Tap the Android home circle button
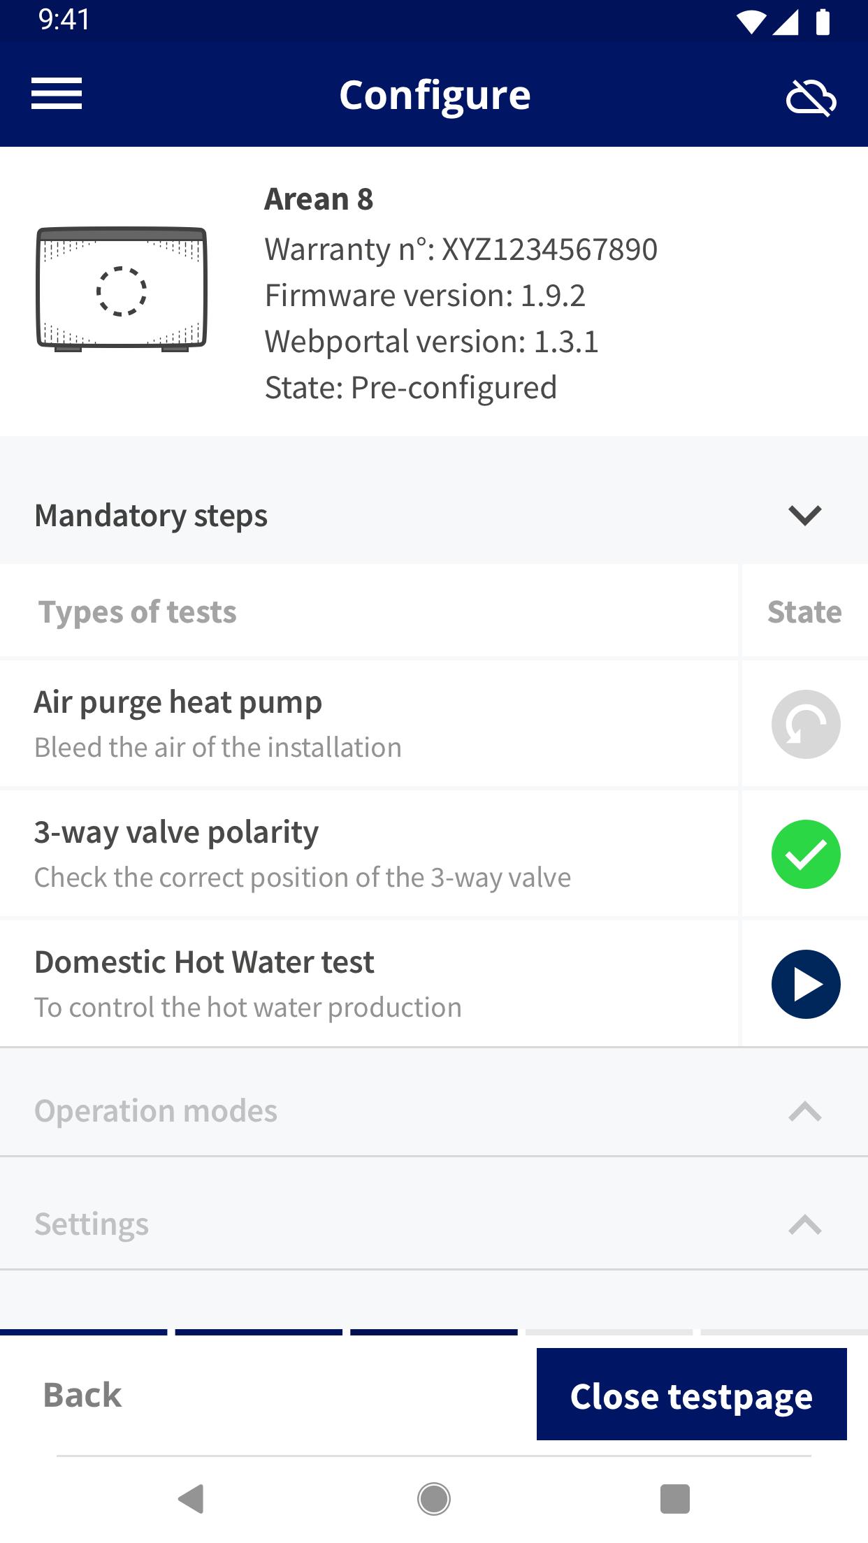868x1543 pixels. (434, 1498)
